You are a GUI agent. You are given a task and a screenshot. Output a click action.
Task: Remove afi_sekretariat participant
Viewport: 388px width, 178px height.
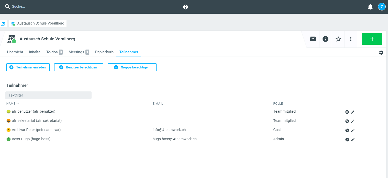pyautogui.click(x=347, y=121)
